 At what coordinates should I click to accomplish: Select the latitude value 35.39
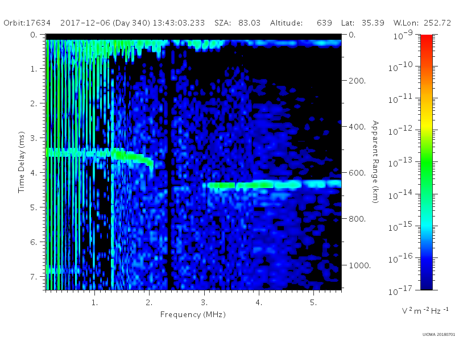[373, 23]
